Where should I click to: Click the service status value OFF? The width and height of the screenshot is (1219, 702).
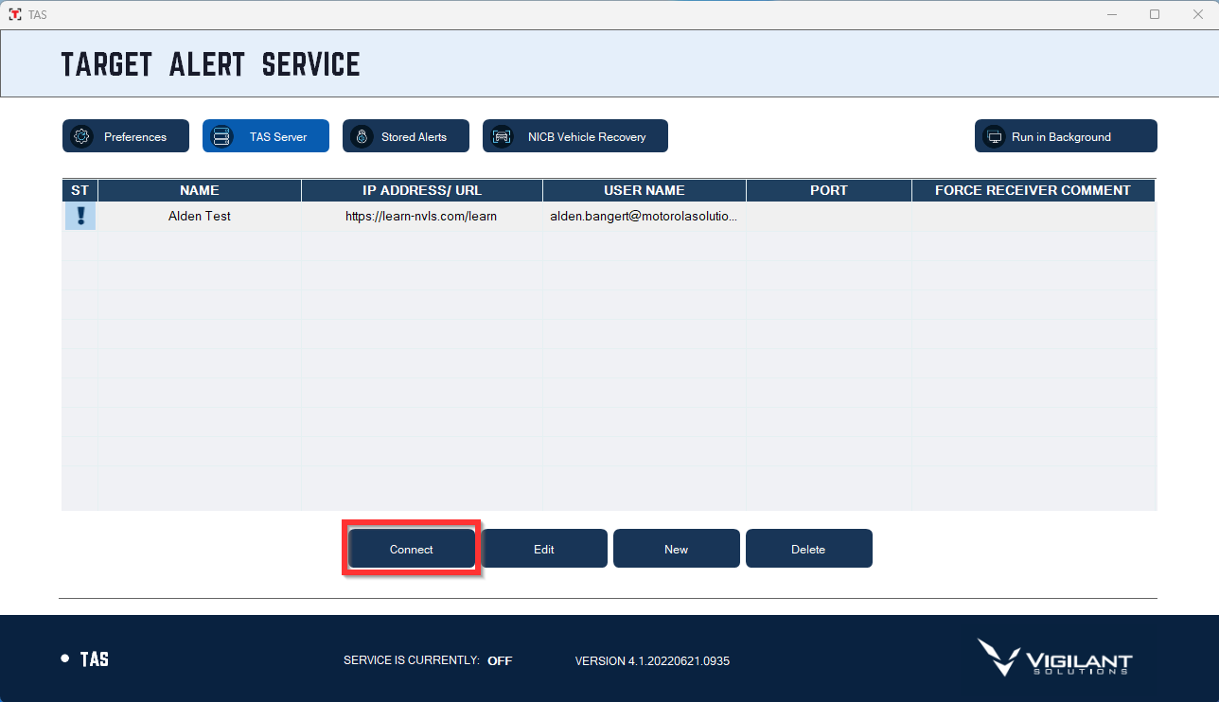[500, 661]
